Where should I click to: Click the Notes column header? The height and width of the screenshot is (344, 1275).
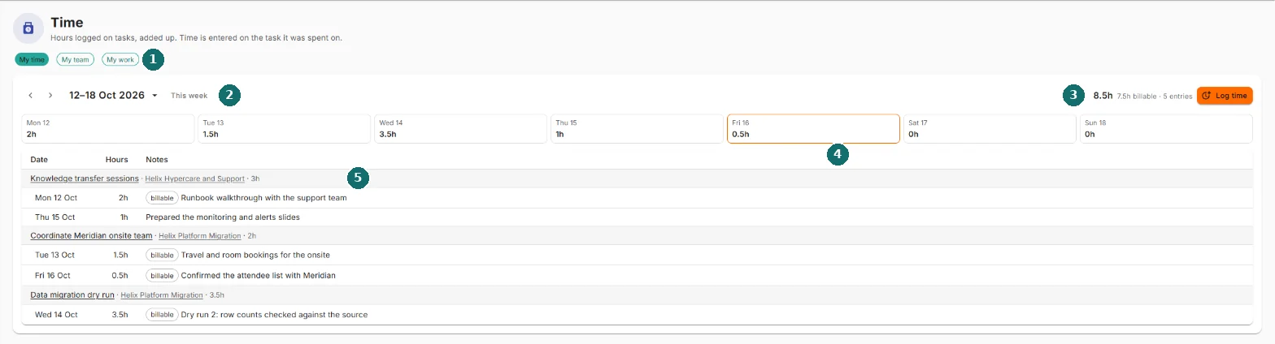[x=157, y=159]
